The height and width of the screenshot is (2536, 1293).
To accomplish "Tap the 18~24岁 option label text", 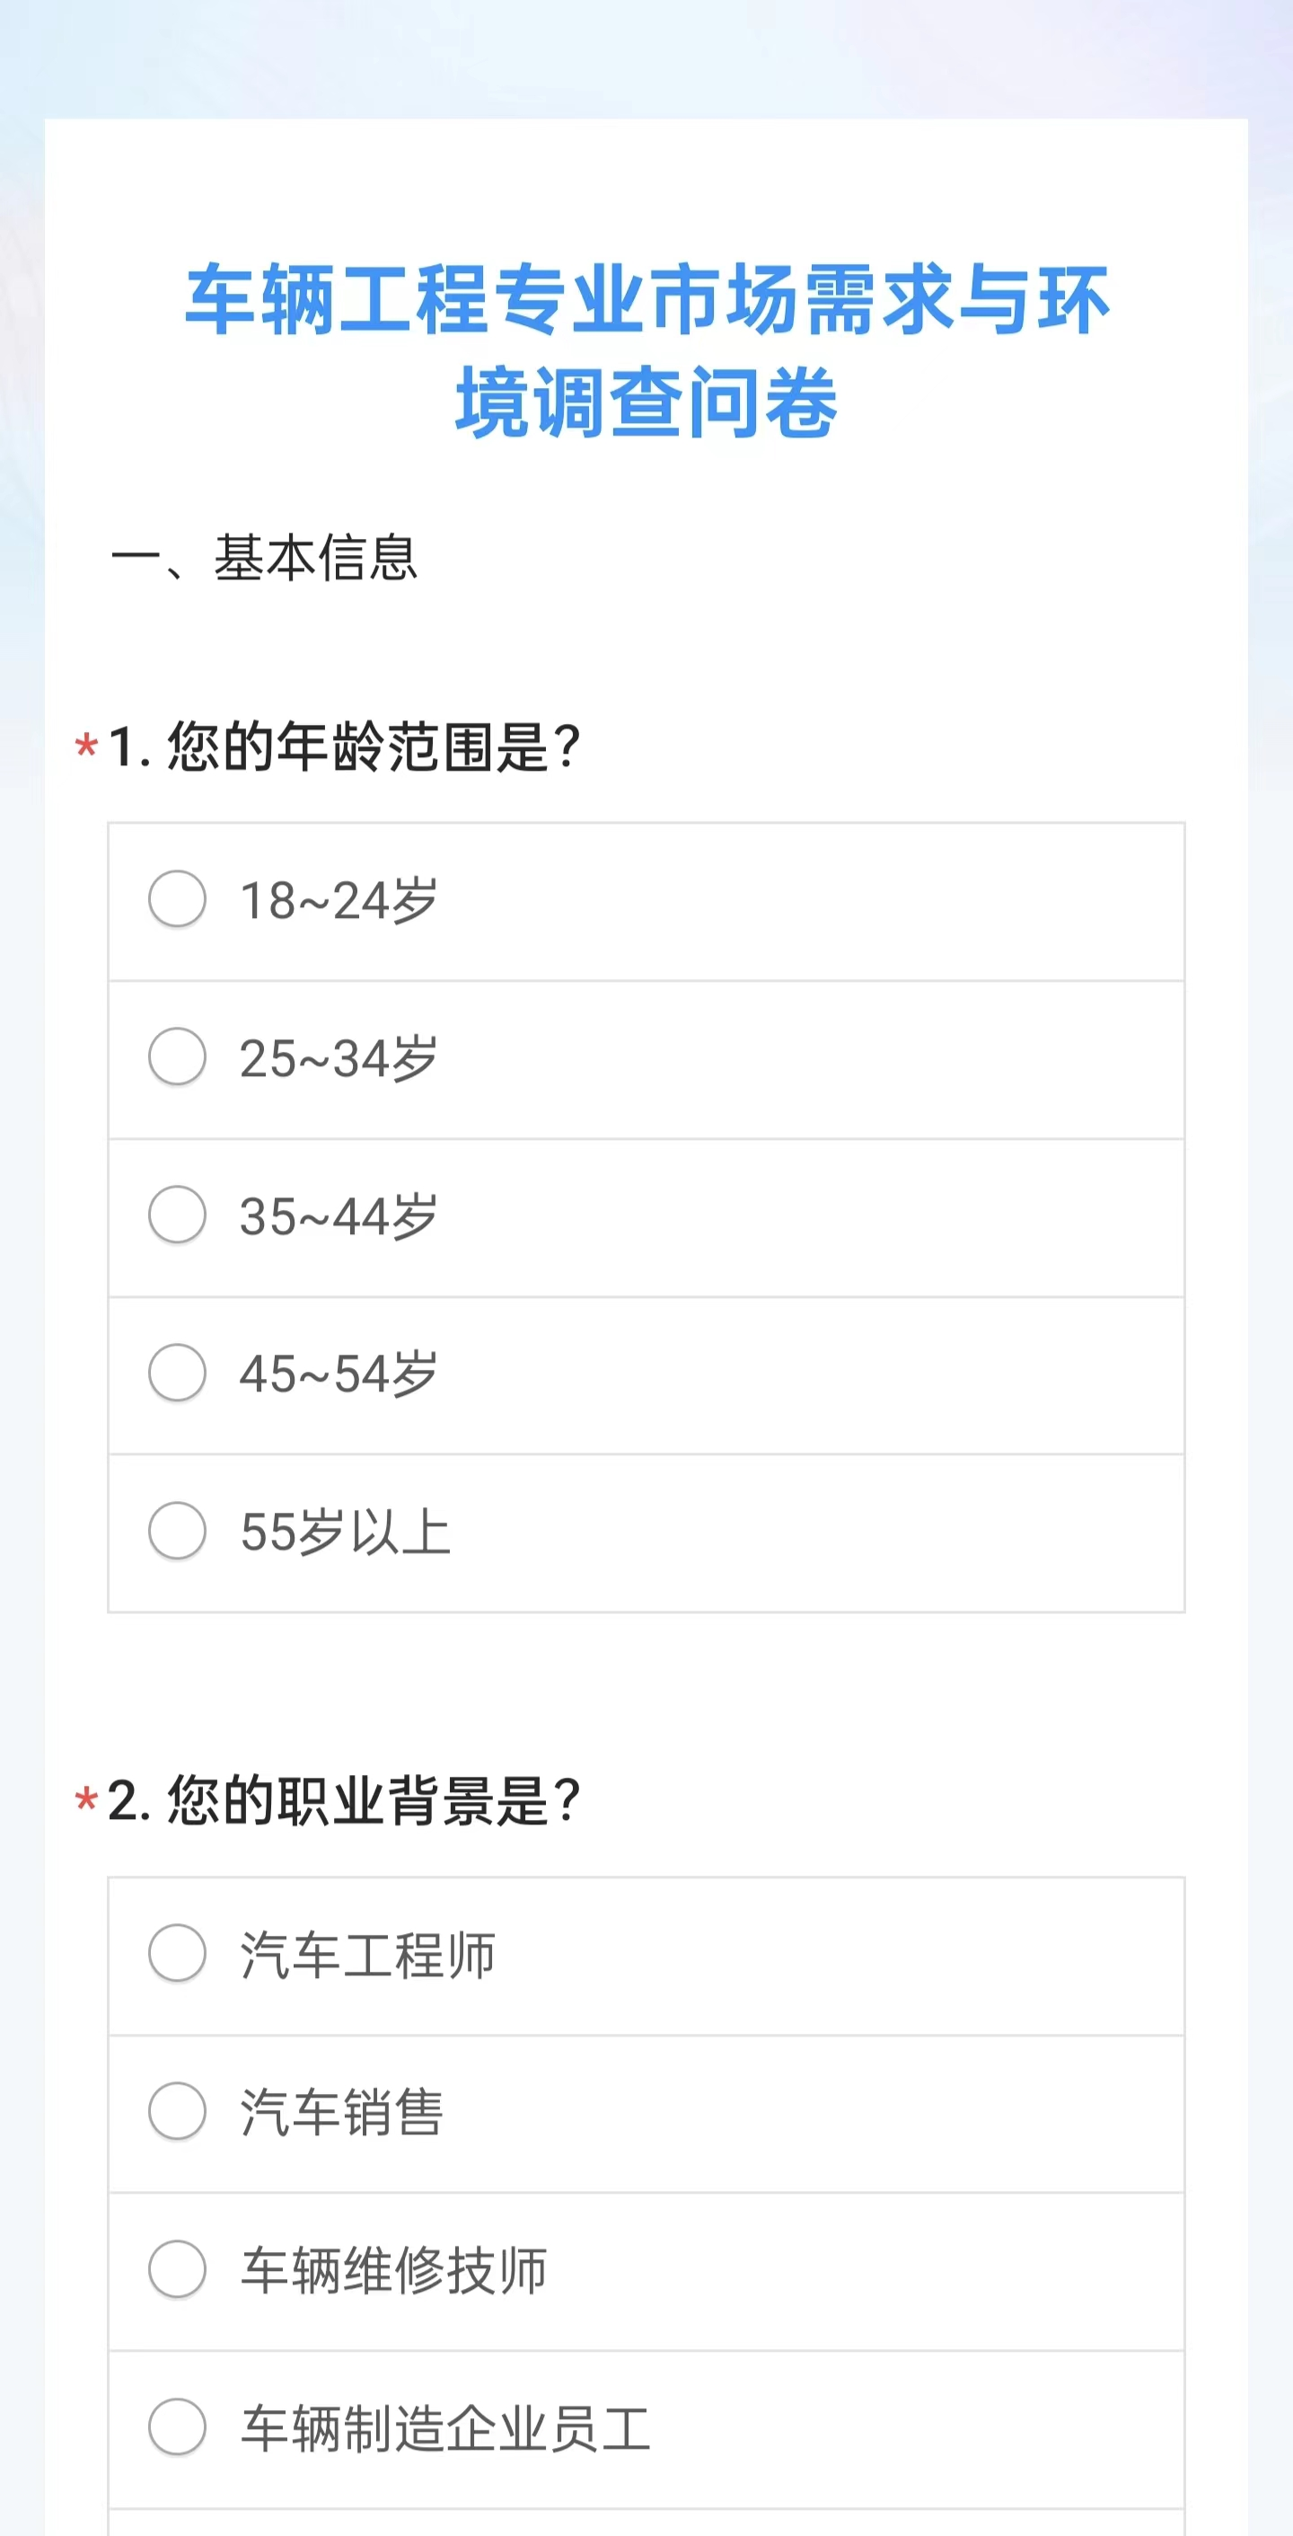I will [339, 901].
